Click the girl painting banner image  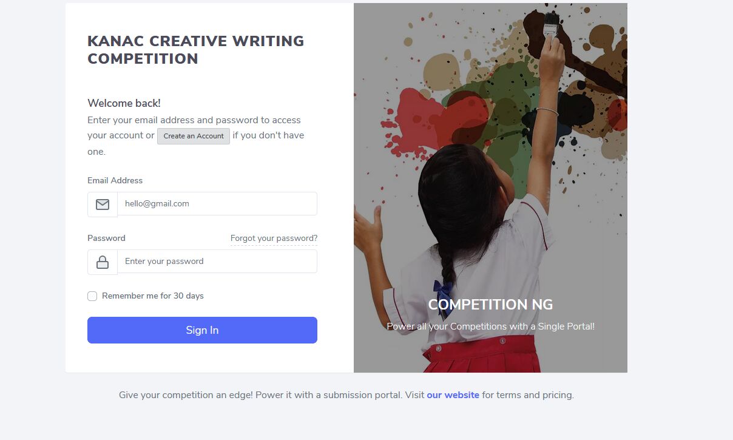click(x=490, y=188)
